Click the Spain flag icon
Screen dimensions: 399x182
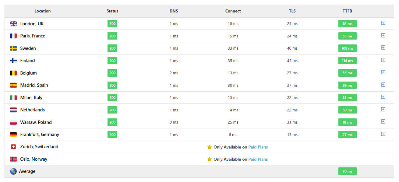(13, 85)
